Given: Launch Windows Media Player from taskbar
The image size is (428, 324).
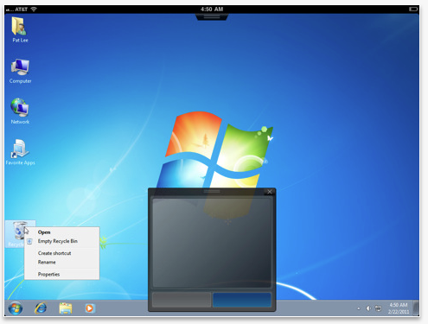Looking at the screenshot, I should click(x=90, y=308).
